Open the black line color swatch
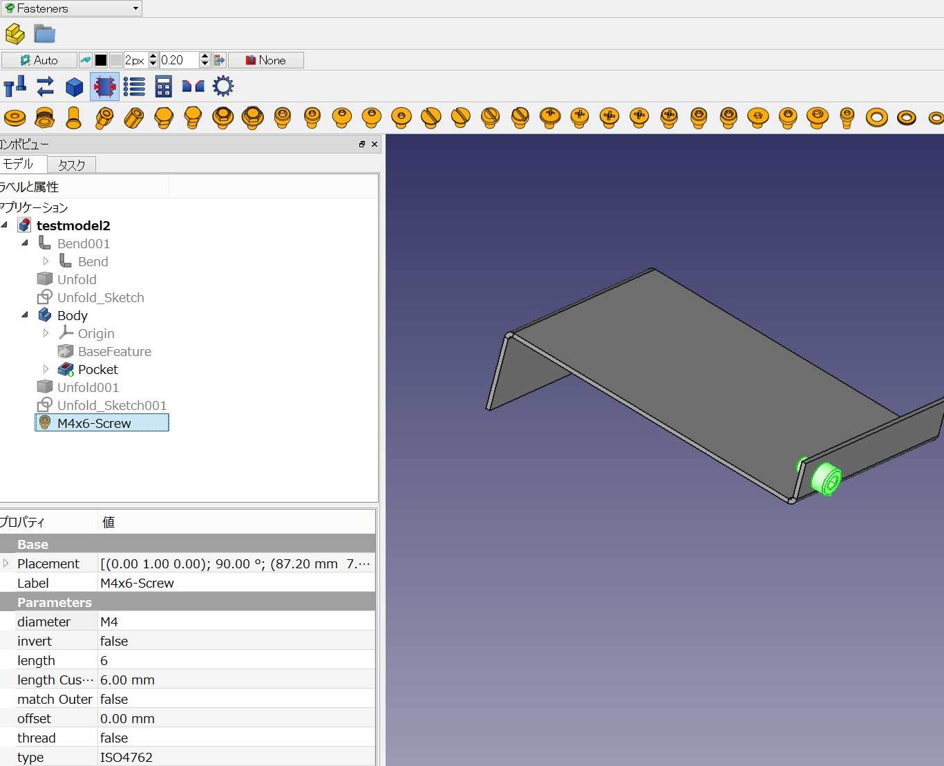944x766 pixels. coord(101,60)
